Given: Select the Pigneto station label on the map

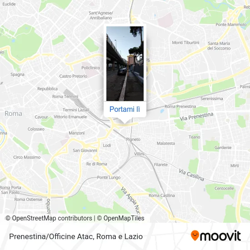Looking at the screenshot, I should tap(133, 140).
